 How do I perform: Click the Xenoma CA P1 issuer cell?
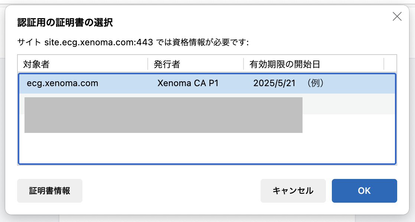[x=188, y=84]
